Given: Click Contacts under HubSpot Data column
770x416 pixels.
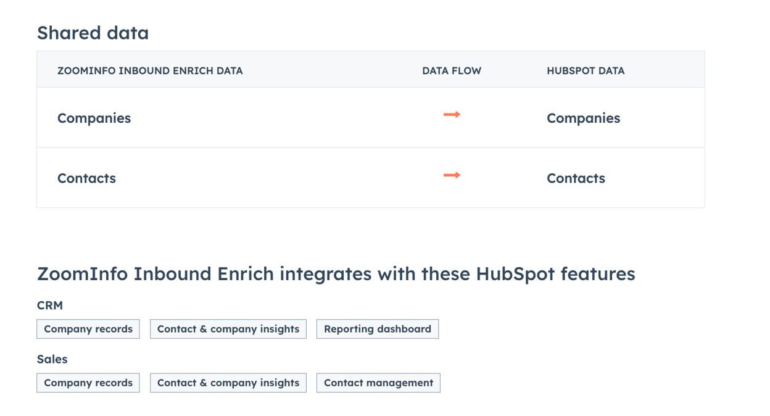Looking at the screenshot, I should pyautogui.click(x=576, y=178).
